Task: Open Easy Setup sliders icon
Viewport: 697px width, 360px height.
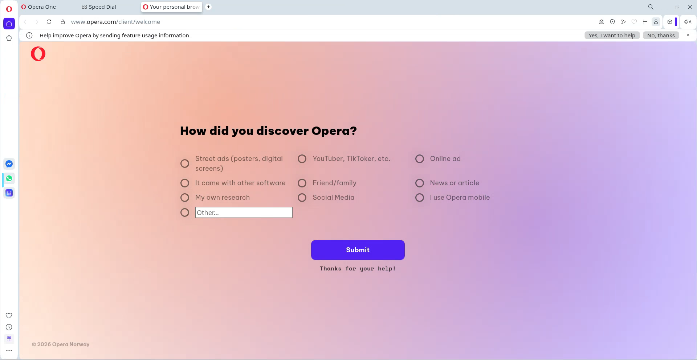Action: pos(645,22)
